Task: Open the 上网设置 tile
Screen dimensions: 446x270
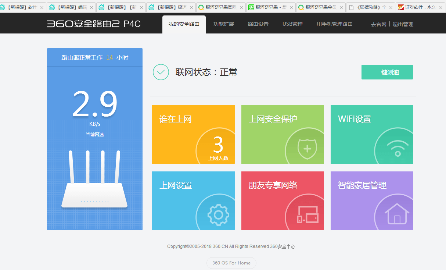Action: coord(193,201)
